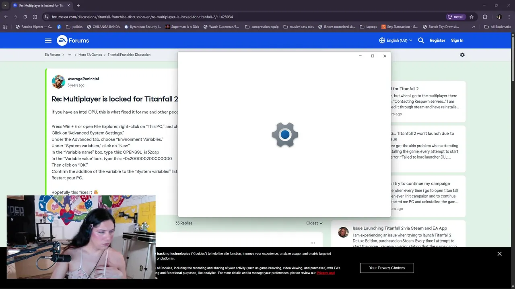This screenshot has width=515, height=289.
Task: Click the 35 Replies count
Action: [x=184, y=223]
